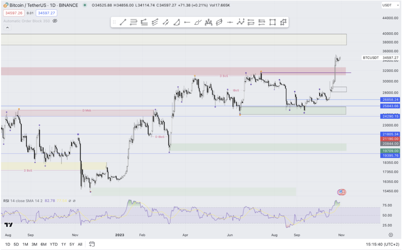The width and height of the screenshot is (402, 250).
Task: Select the 24290.15 price line label
Action: point(390,116)
